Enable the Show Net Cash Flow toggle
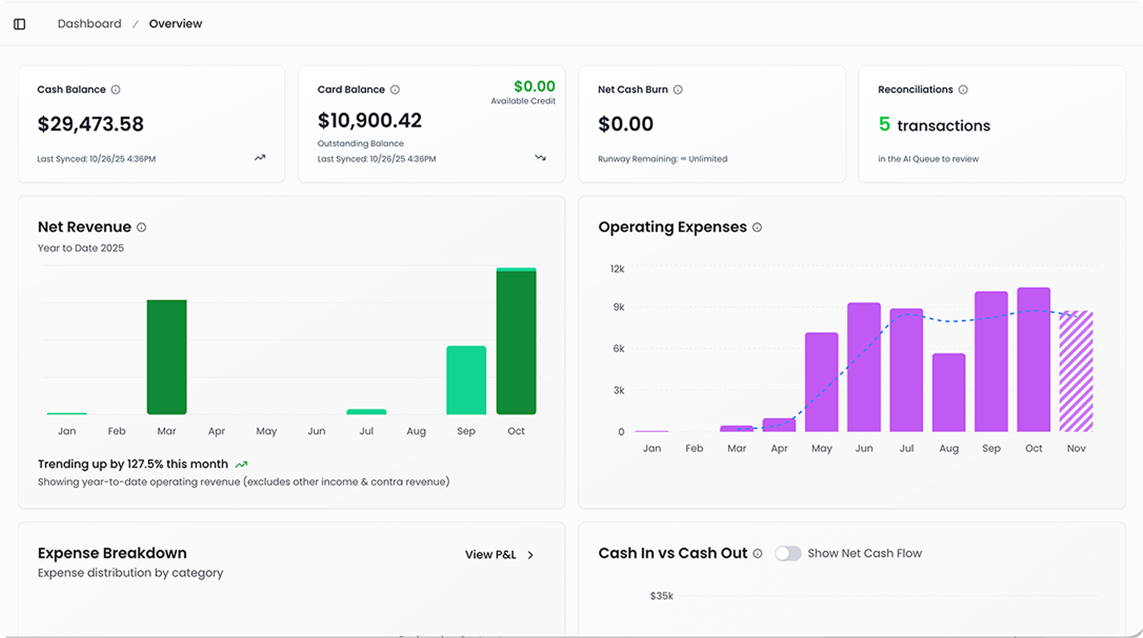This screenshot has height=638, width=1143. (788, 554)
